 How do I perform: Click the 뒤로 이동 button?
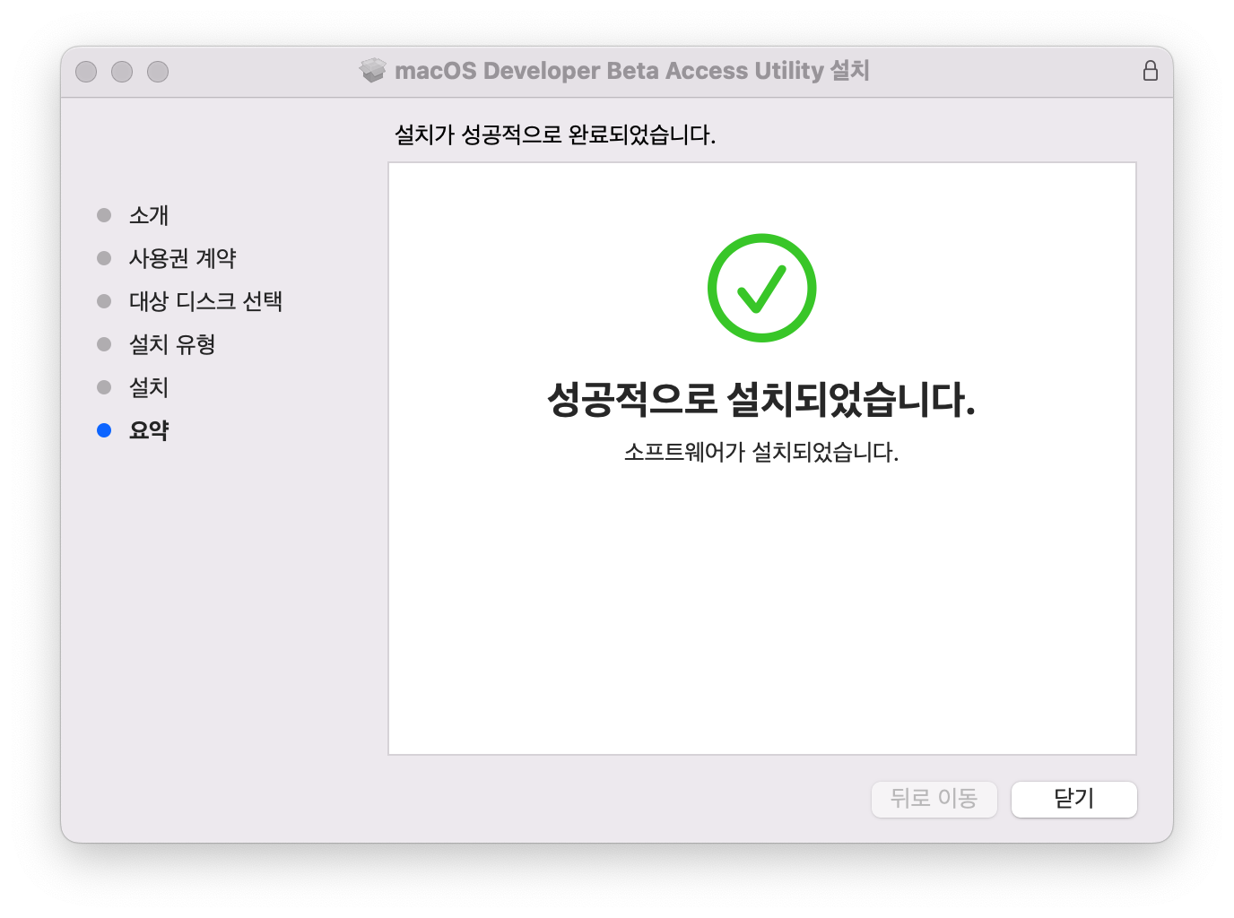tap(934, 799)
